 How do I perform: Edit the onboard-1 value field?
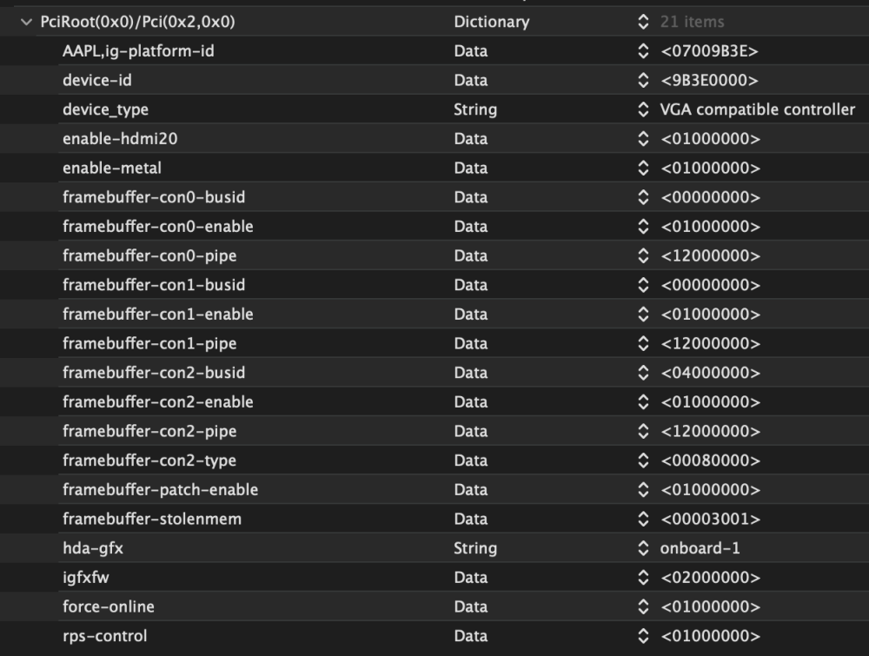pos(700,548)
